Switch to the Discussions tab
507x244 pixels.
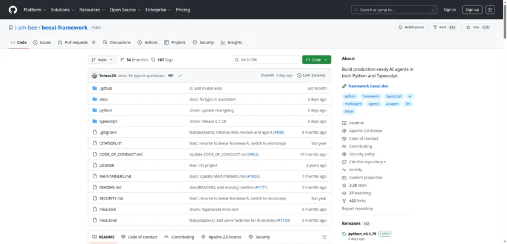116,42
